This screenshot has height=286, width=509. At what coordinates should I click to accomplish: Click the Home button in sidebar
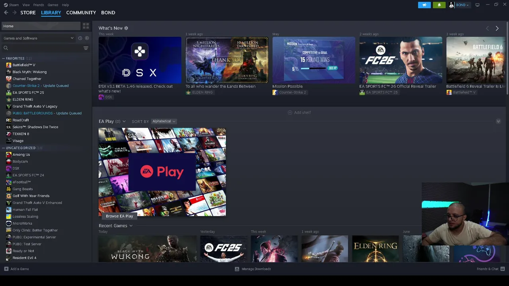[41, 26]
